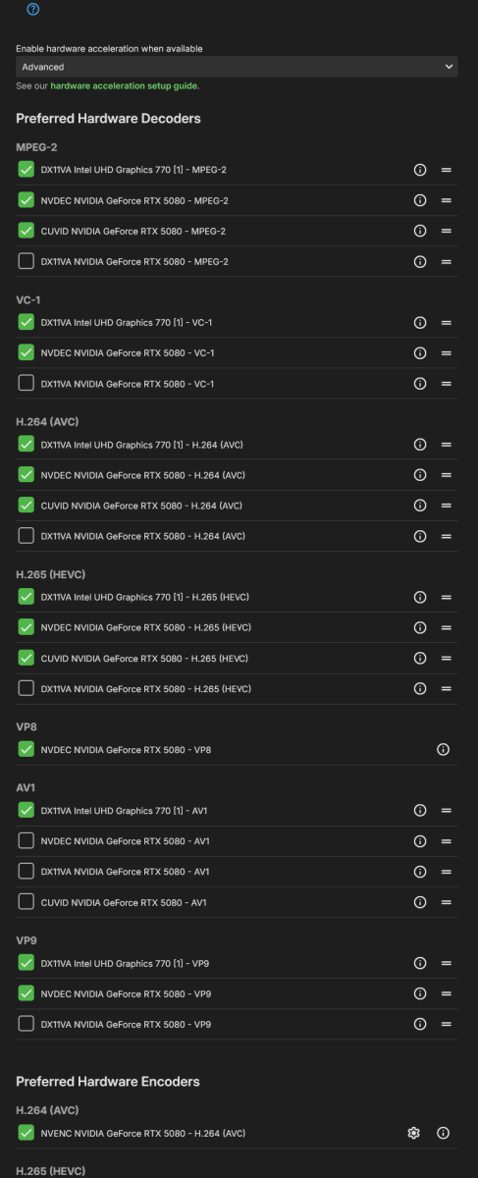This screenshot has width=478, height=1178.
Task: Uncheck NVENC RTX 5080 H.264 encoder
Action: [27, 1133]
